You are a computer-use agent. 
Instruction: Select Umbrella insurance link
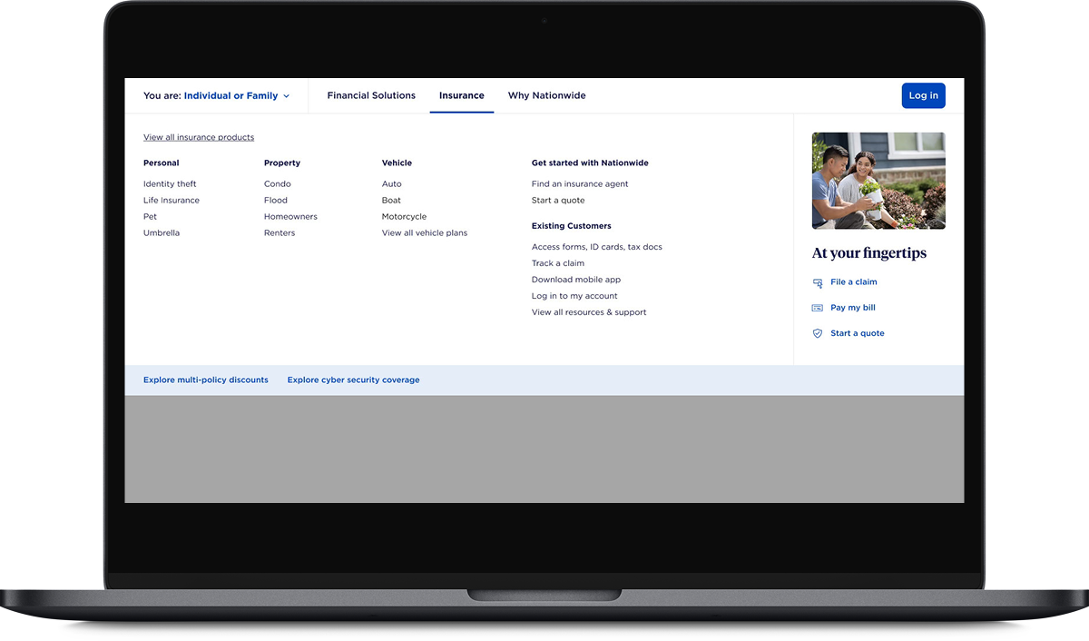pyautogui.click(x=162, y=232)
